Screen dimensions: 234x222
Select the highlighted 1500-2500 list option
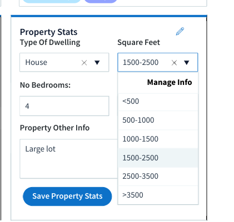pos(158,158)
